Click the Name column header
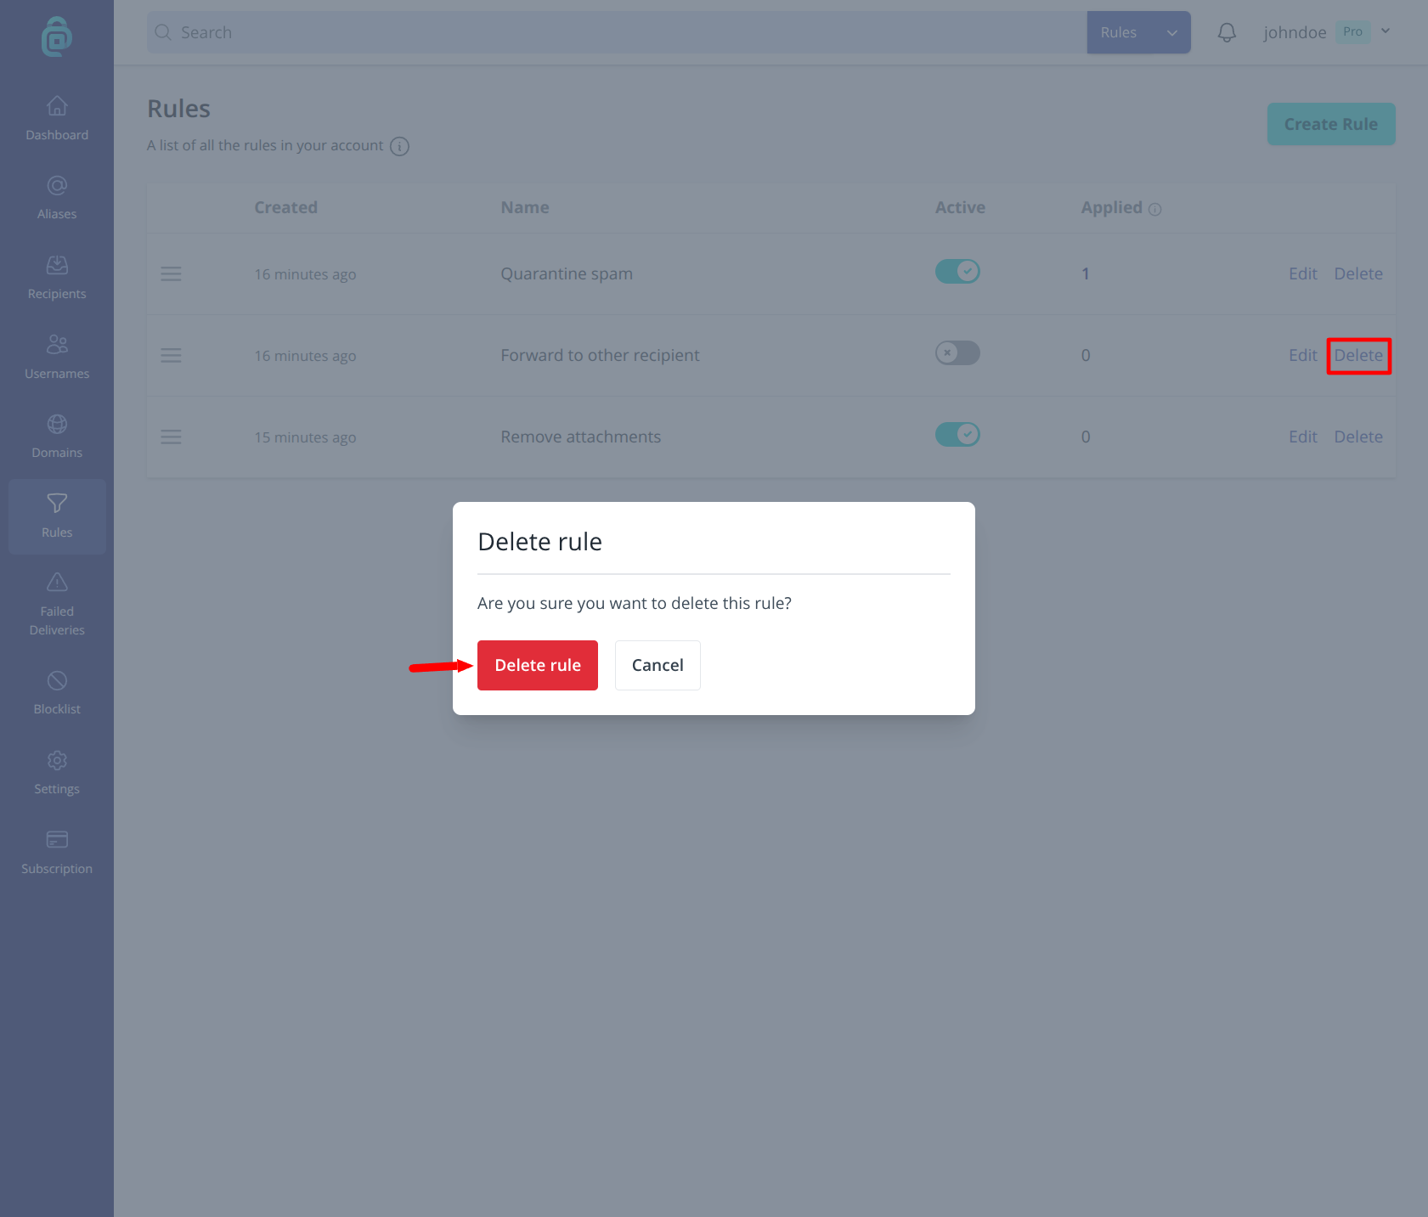This screenshot has width=1428, height=1217. coord(525,207)
